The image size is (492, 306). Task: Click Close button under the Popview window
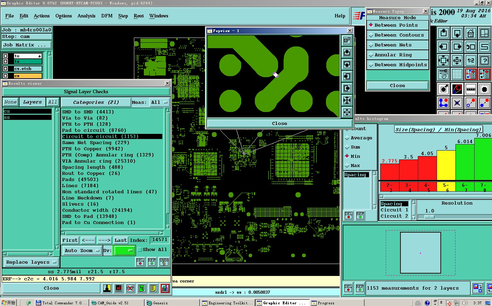coord(279,124)
